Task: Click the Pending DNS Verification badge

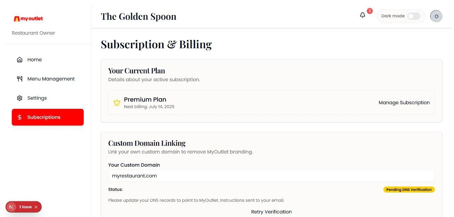Action: (409, 190)
